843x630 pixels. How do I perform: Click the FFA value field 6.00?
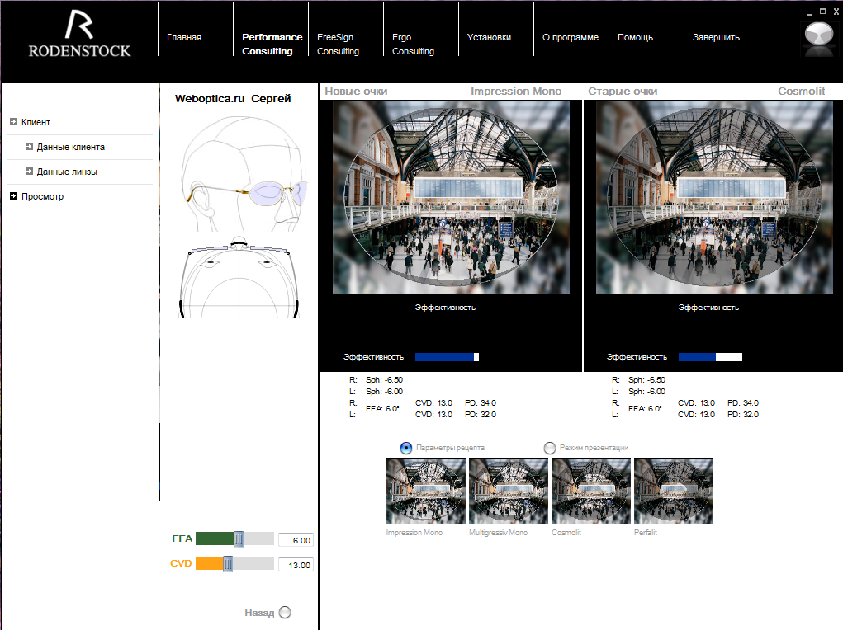296,540
